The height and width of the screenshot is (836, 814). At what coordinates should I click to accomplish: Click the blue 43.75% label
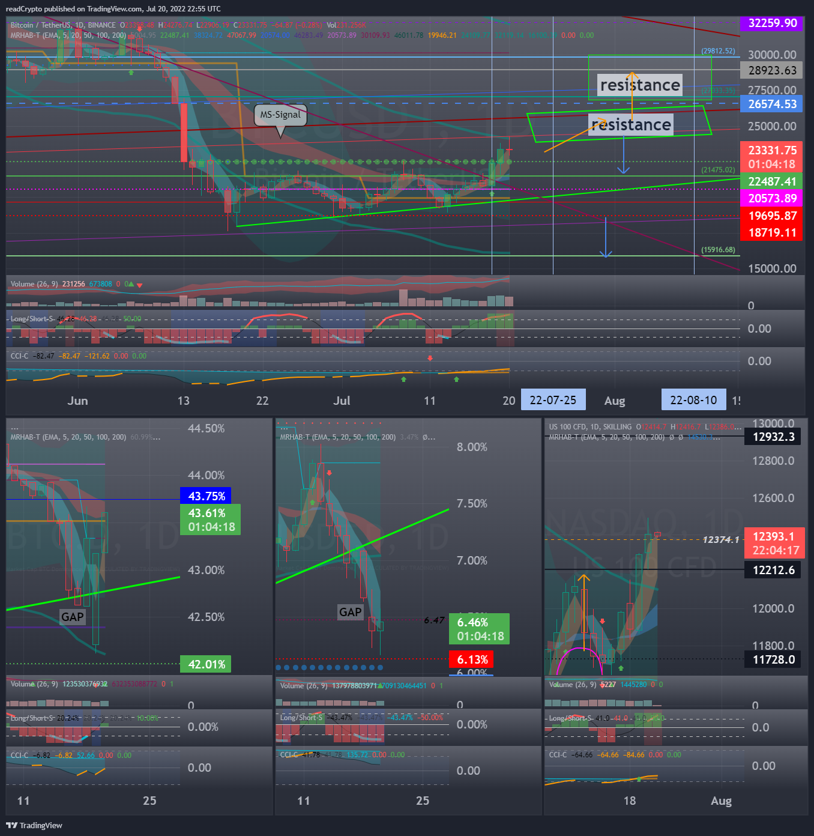[206, 496]
